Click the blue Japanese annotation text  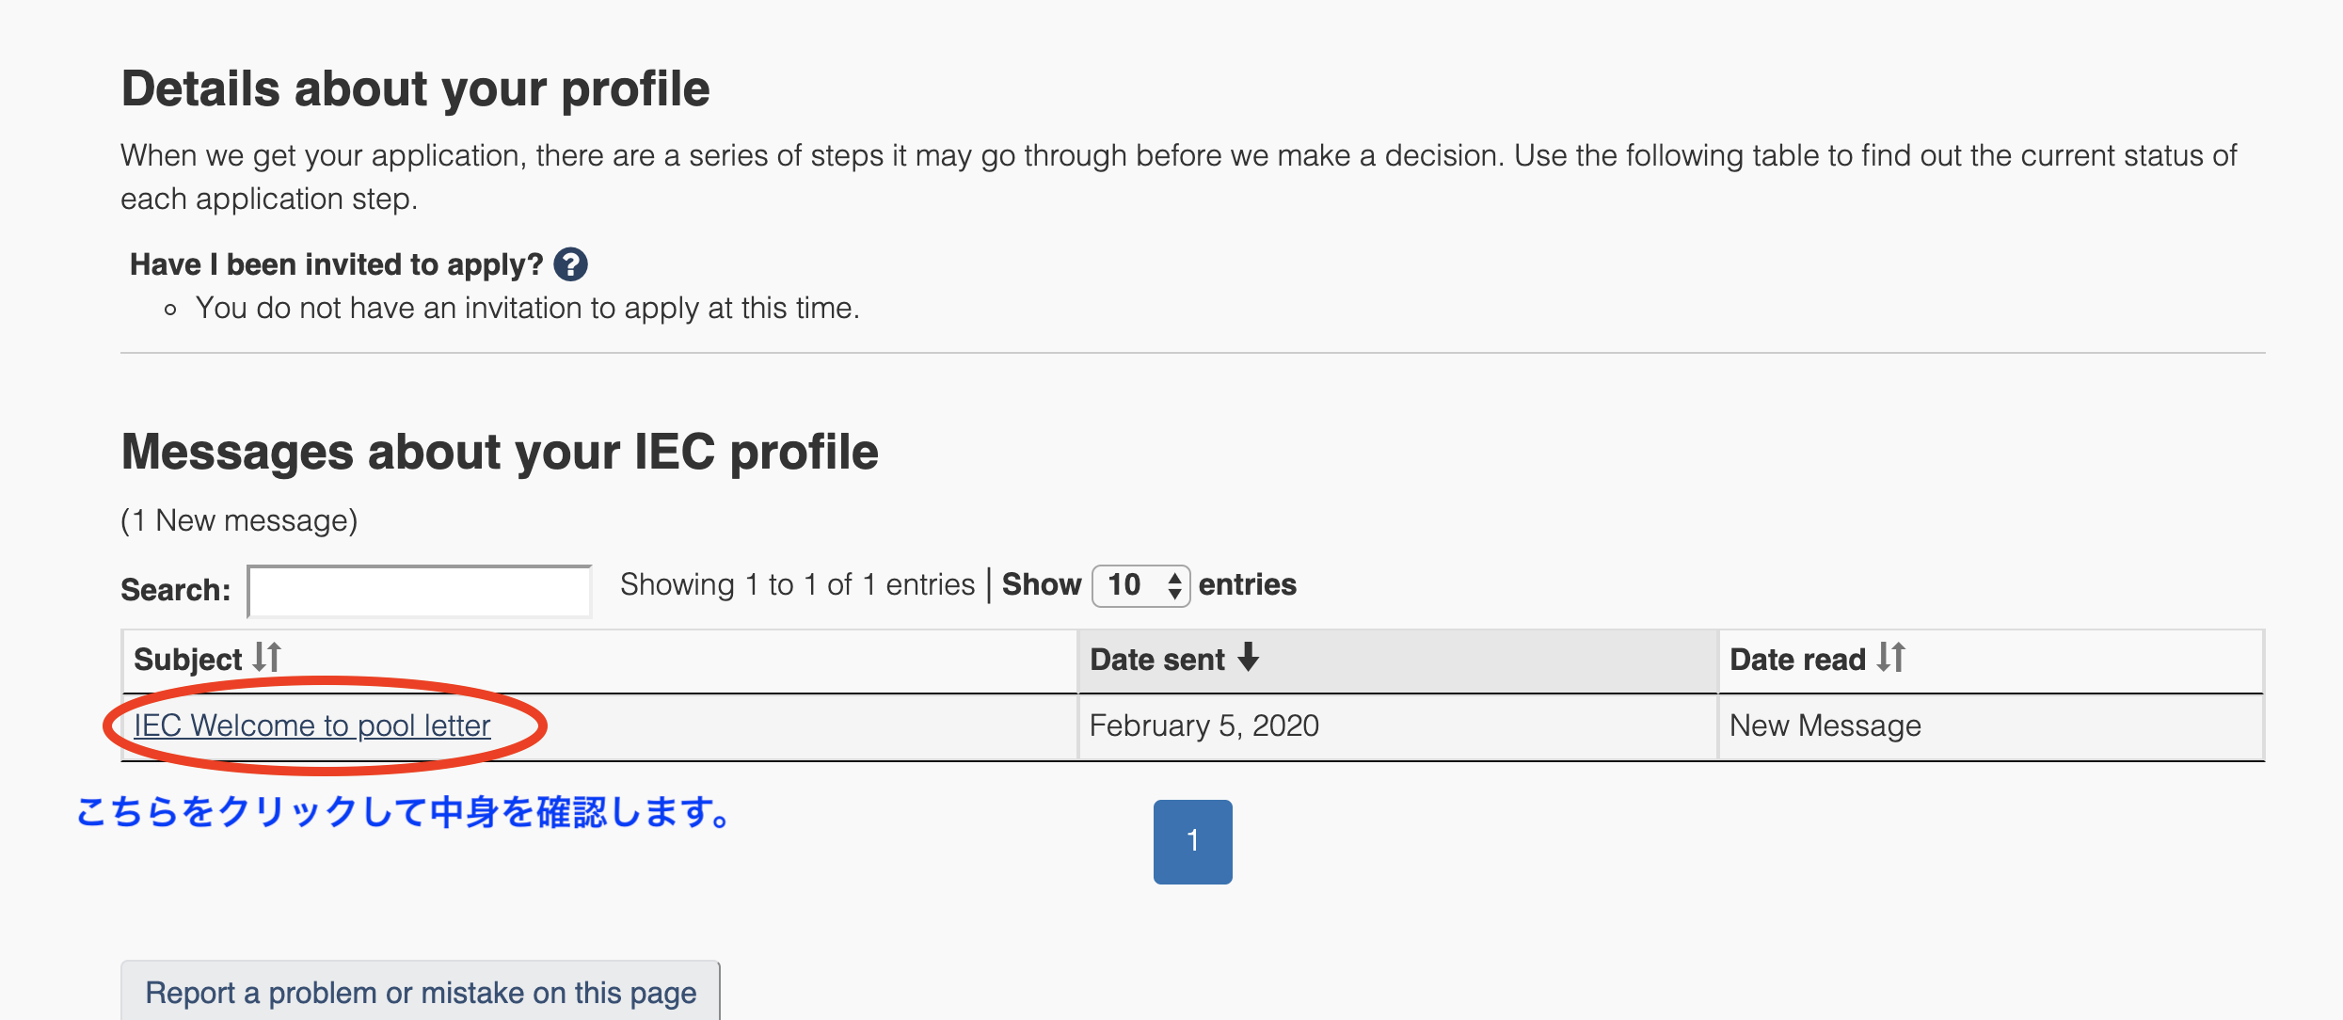click(406, 812)
